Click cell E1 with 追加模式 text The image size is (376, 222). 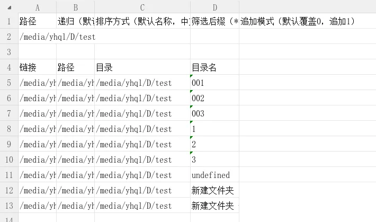click(297, 21)
